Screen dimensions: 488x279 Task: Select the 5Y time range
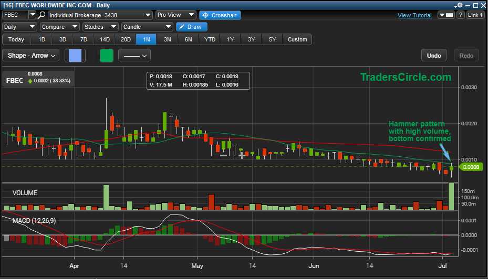[x=272, y=39]
